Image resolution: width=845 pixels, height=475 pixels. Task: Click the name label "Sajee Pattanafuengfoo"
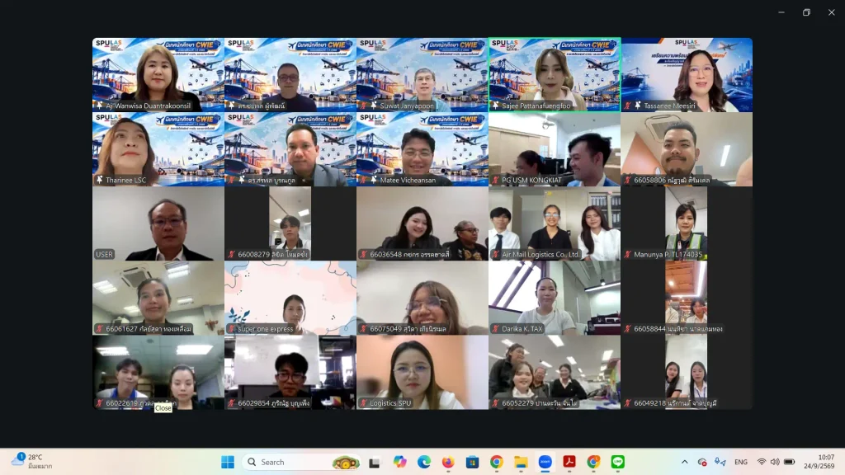(x=536, y=106)
